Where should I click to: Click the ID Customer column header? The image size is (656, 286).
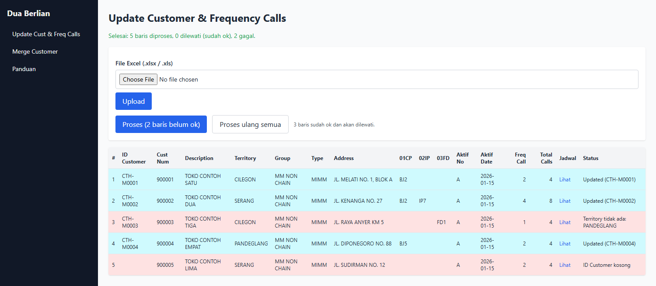tap(134, 158)
